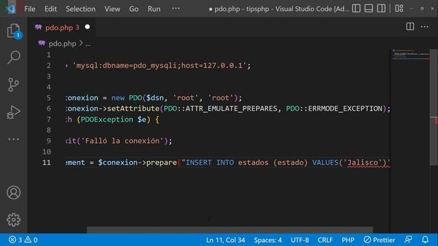The image size is (438, 246).
Task: Open the Search view in activity bar
Action: click(x=14, y=57)
